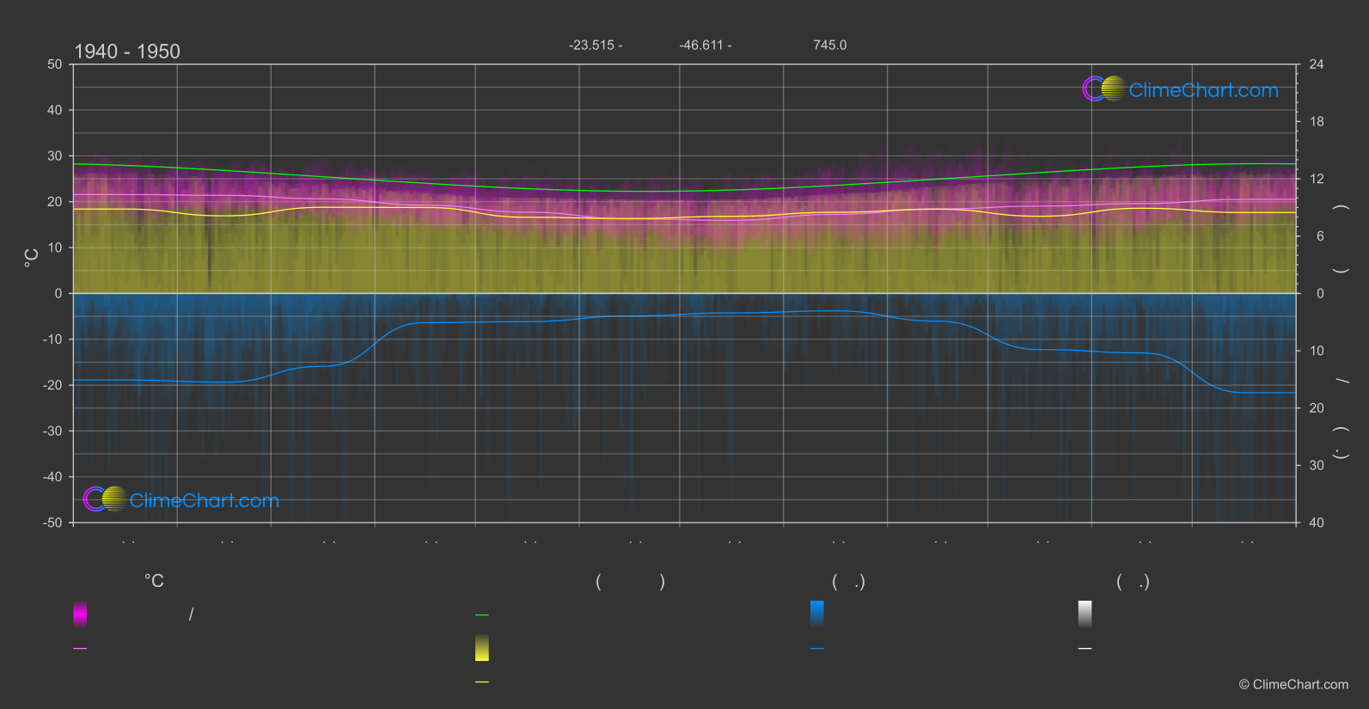Click the °C left axis label

click(32, 257)
